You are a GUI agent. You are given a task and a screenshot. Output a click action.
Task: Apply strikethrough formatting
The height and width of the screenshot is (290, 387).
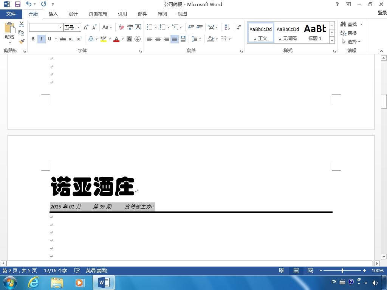[63, 39]
